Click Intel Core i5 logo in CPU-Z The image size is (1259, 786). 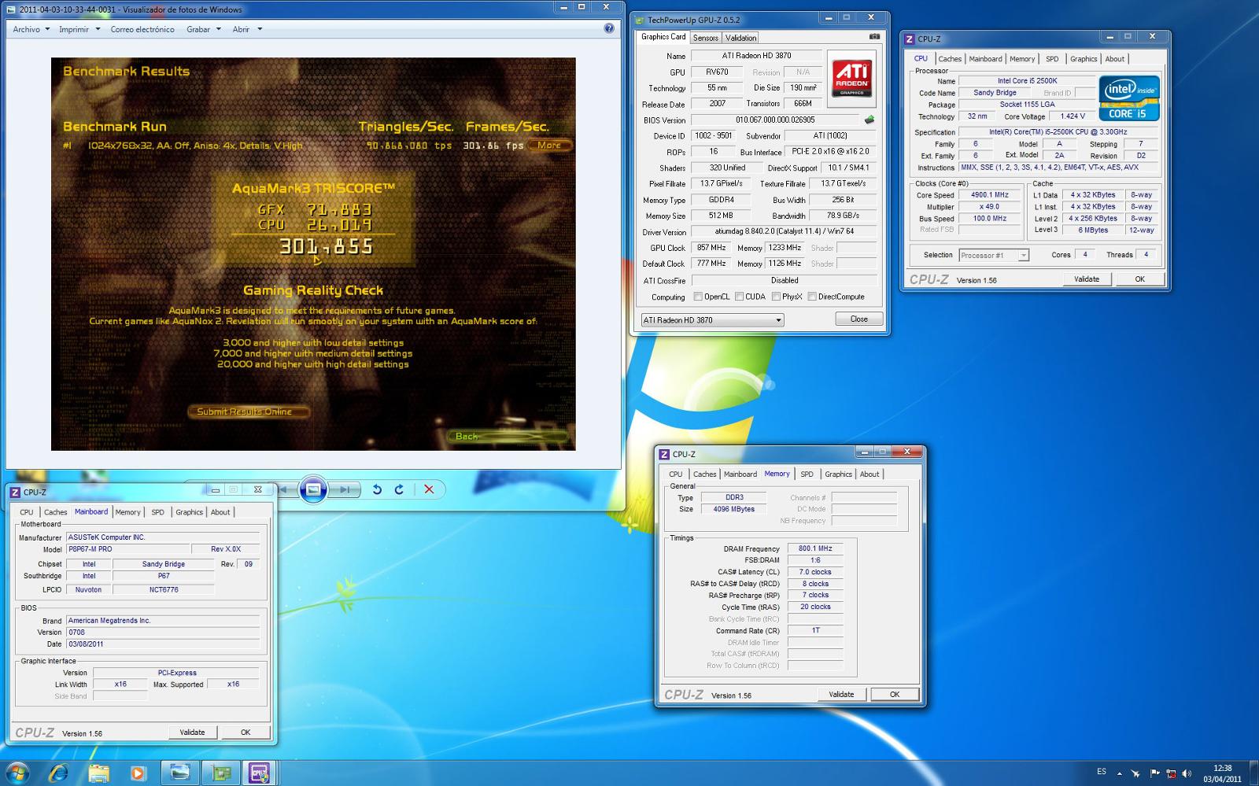point(1129,98)
